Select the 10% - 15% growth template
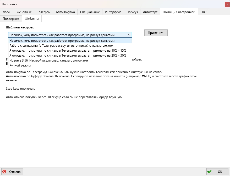Viewport: 230px width, 176px height. point(68,51)
